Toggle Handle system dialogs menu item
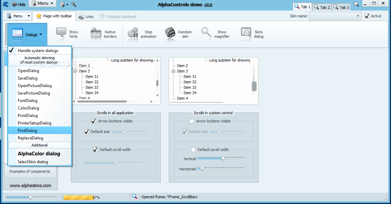The width and height of the screenshot is (391, 204). coord(40,51)
